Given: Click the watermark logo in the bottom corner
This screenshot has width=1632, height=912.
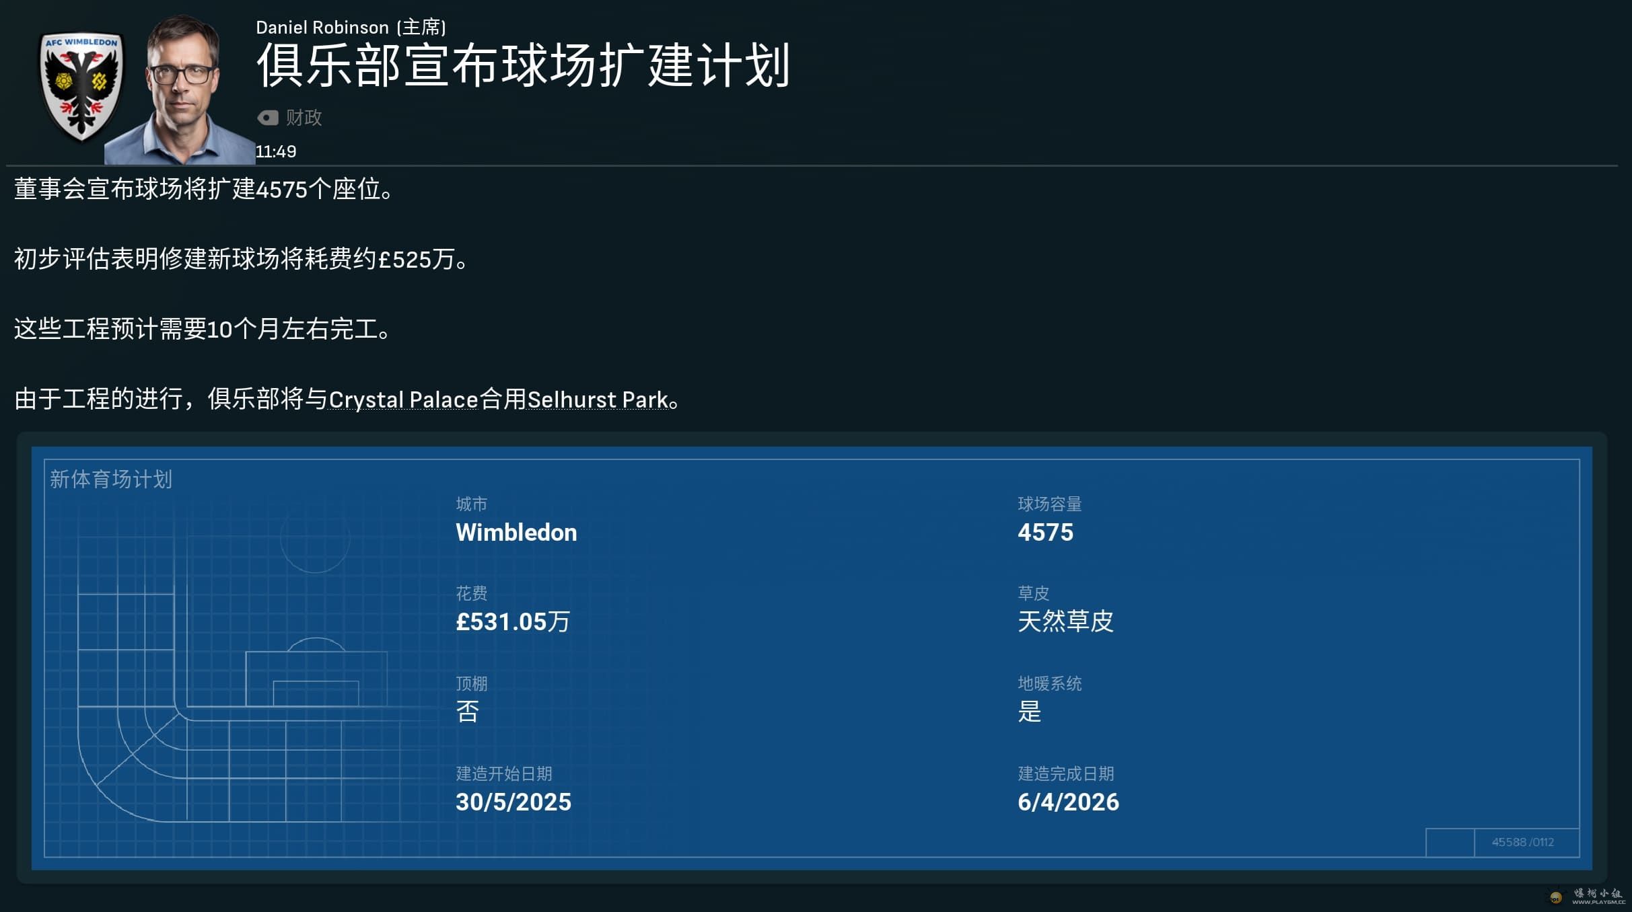Looking at the screenshot, I should point(1590,896).
